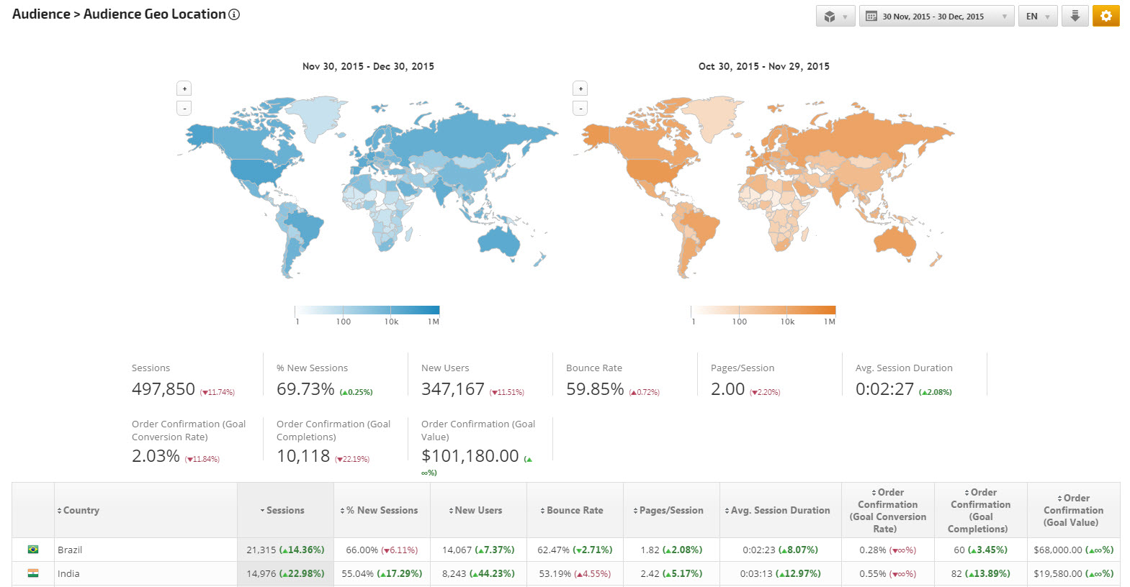
Task: Click the India flag icon in table
Action: coord(33,573)
